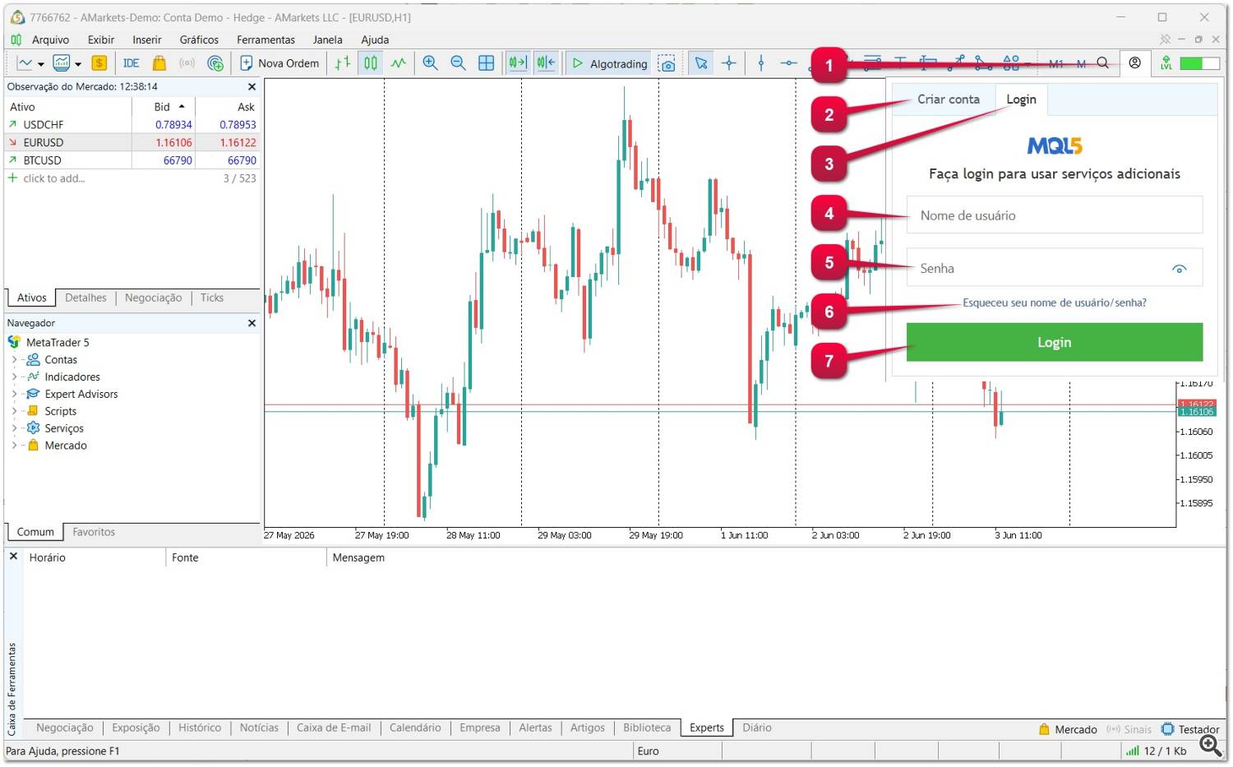Select the vertical line drawing tool
This screenshot has height=767, width=1233.
[x=761, y=63]
